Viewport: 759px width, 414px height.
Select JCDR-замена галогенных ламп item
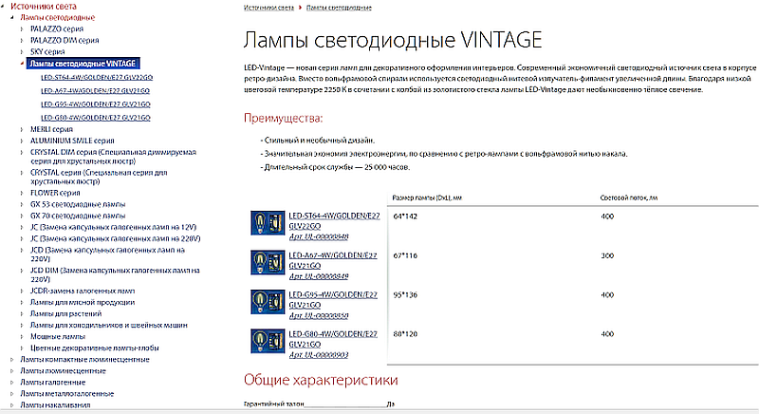click(x=83, y=291)
